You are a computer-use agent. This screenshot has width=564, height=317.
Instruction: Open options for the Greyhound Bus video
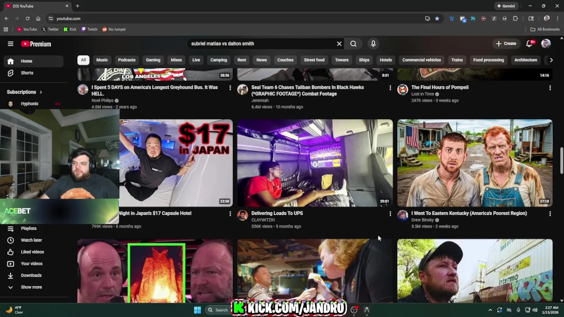(x=230, y=88)
